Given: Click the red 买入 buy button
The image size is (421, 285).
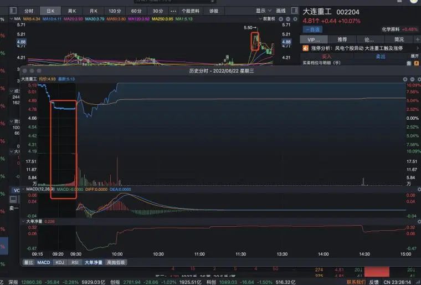Looking at the screenshot, I should pyautogui.click(x=327, y=57).
